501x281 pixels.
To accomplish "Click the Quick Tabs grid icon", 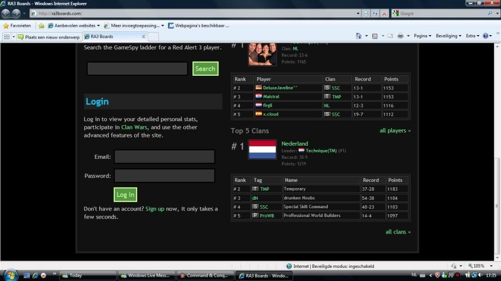I will (7, 37).
